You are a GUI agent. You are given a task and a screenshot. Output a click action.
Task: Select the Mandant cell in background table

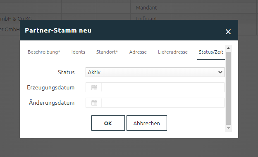(x=150, y=8)
